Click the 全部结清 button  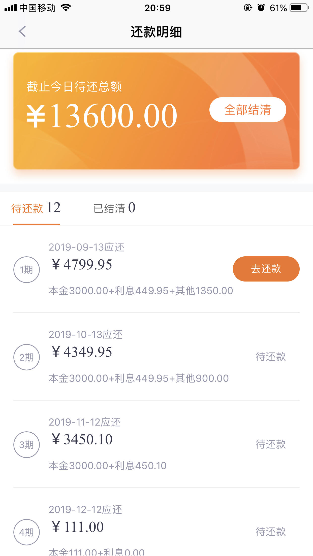click(248, 110)
